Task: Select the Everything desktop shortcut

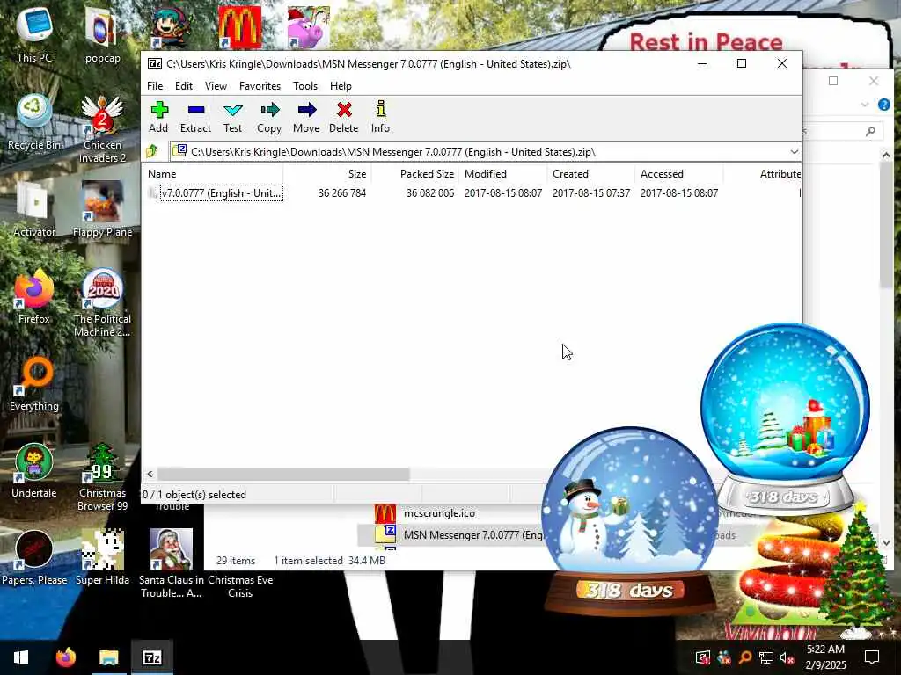Action: (x=34, y=383)
